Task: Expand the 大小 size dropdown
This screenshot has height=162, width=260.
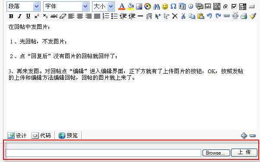Action: (103, 6)
